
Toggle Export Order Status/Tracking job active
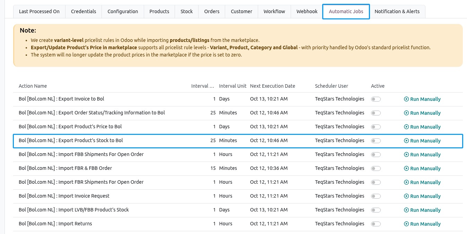tap(376, 113)
